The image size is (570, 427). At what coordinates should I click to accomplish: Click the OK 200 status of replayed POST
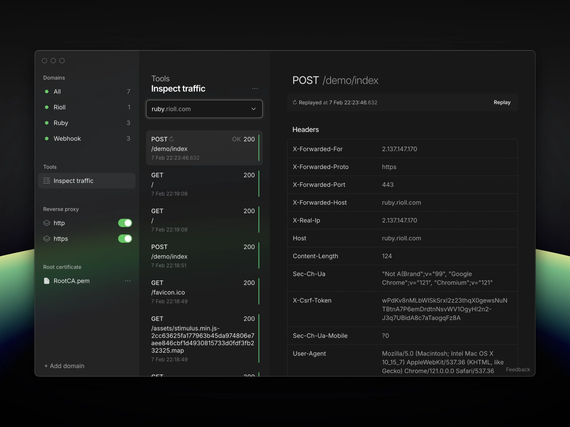click(x=243, y=139)
